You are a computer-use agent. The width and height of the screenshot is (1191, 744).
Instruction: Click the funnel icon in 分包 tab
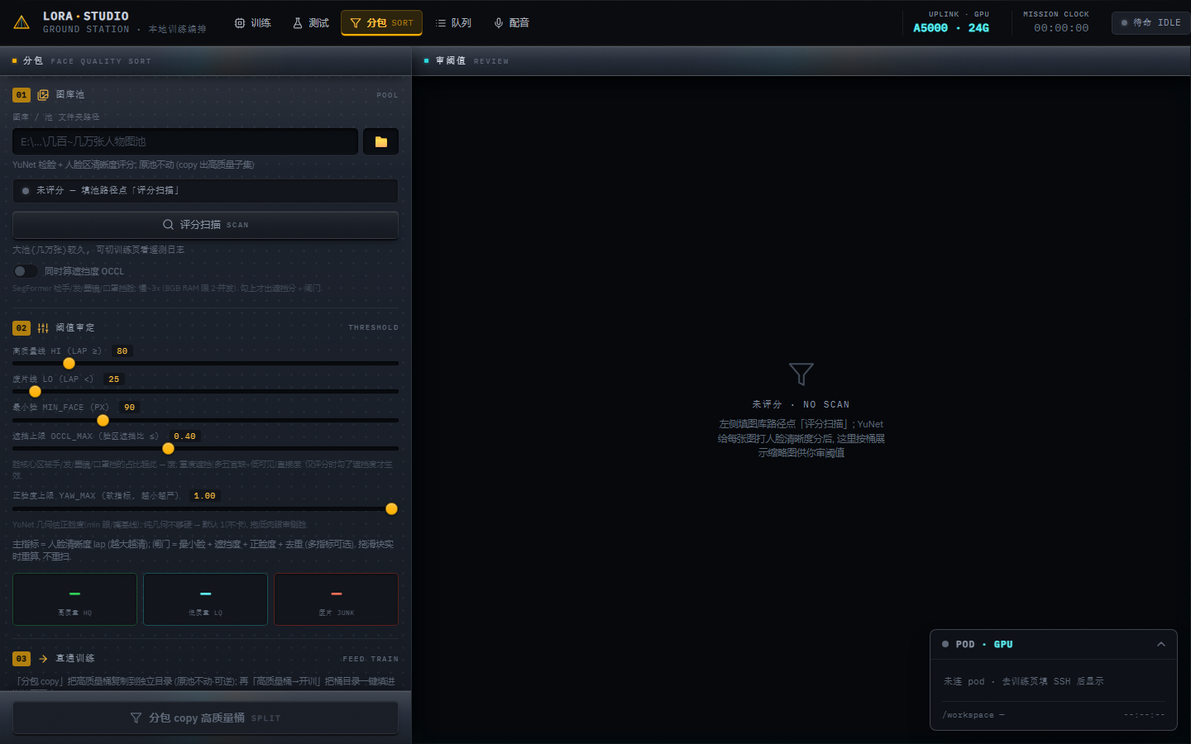point(356,23)
